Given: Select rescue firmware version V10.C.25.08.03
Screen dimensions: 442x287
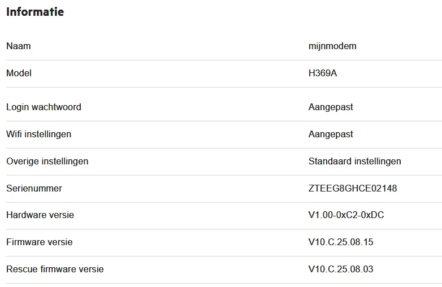Looking at the screenshot, I should click(x=341, y=269).
